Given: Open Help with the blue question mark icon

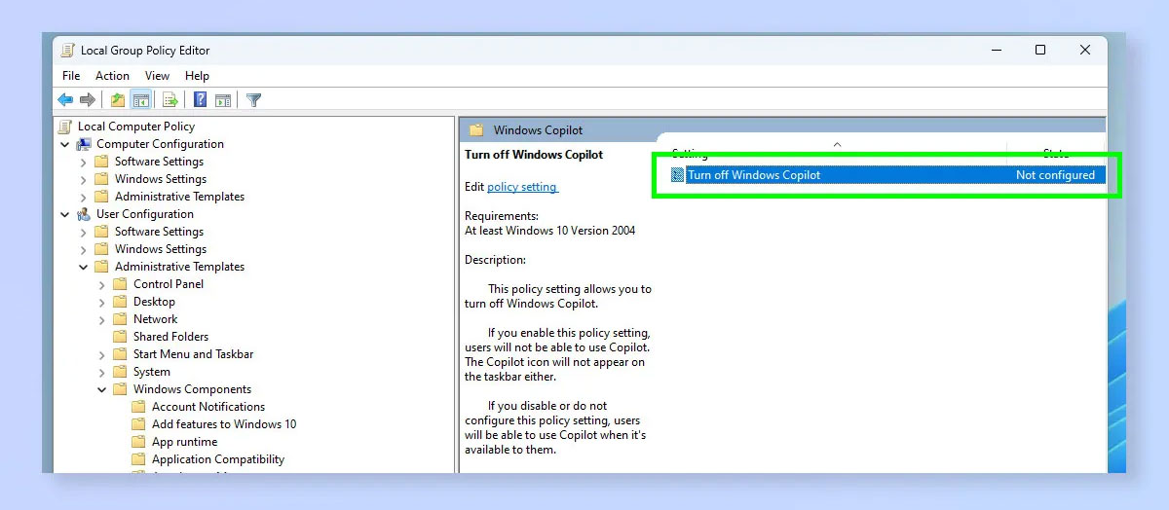Looking at the screenshot, I should pyautogui.click(x=200, y=99).
